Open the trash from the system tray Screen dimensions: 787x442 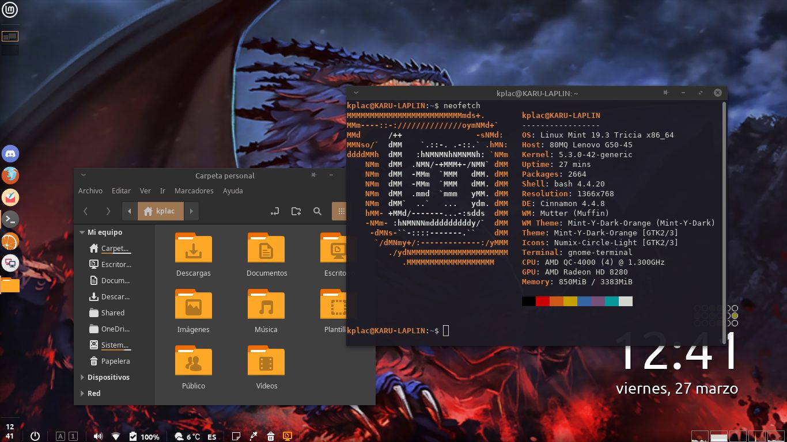270,436
